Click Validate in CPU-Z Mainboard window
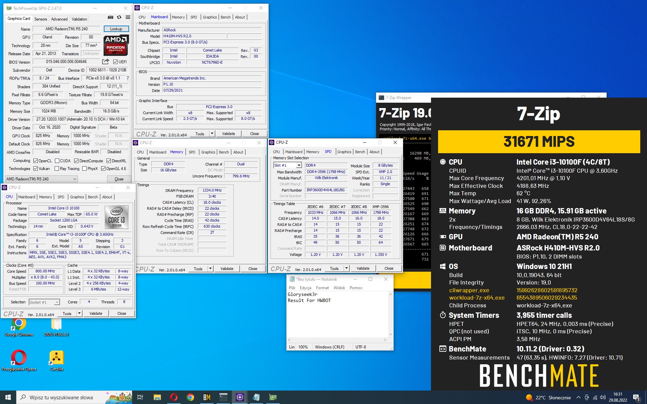 pyautogui.click(x=228, y=134)
